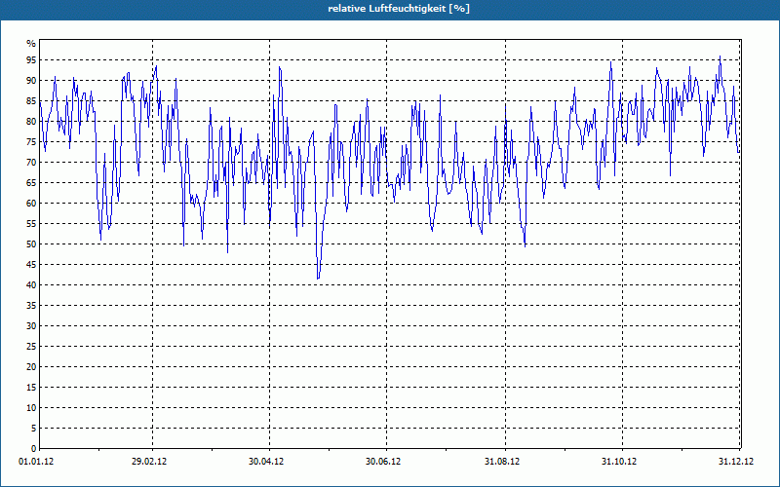Click the y-axis label 70
The width and height of the screenshot is (780, 487).
[31, 162]
